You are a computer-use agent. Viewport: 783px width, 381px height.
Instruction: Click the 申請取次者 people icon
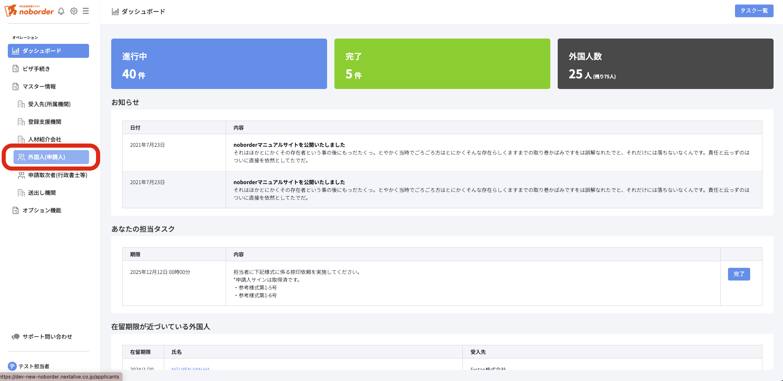(21, 175)
